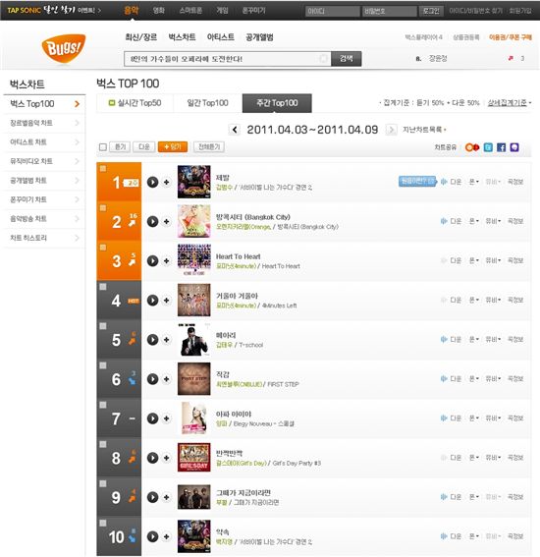Play the rank 1 song
The width and height of the screenshot is (540, 557).
(x=152, y=183)
